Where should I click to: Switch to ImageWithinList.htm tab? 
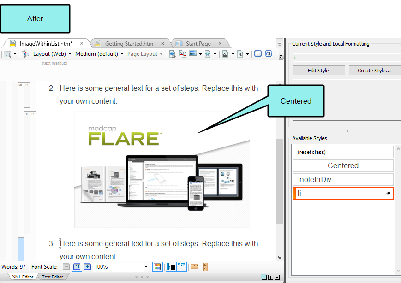46,44
